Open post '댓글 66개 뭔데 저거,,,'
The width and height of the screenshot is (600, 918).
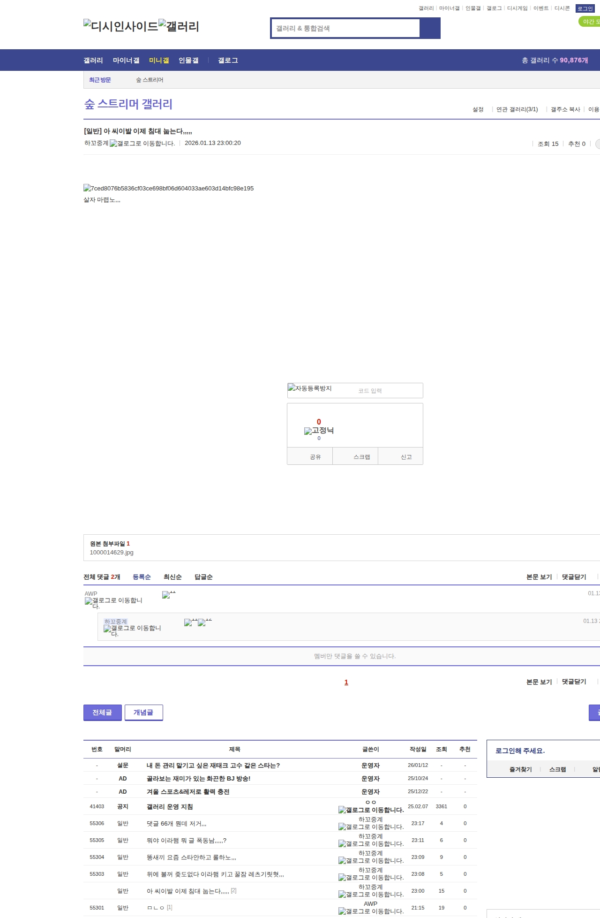[x=176, y=823]
